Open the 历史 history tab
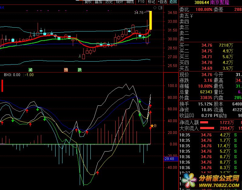 (x=109, y=2)
